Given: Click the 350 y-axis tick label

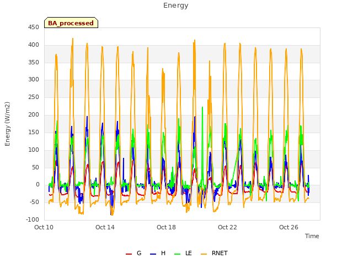Looking at the screenshot, I should point(34,62).
